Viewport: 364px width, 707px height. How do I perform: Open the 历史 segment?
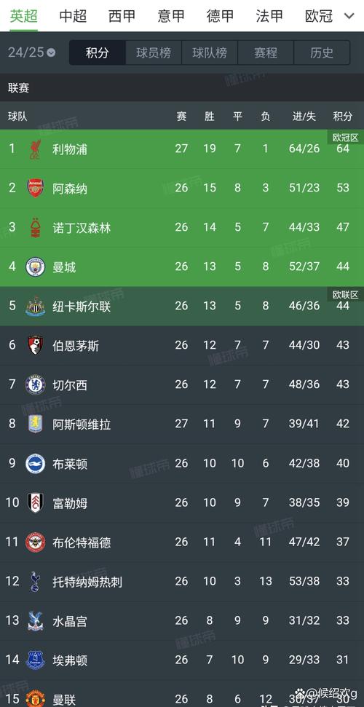coord(322,52)
